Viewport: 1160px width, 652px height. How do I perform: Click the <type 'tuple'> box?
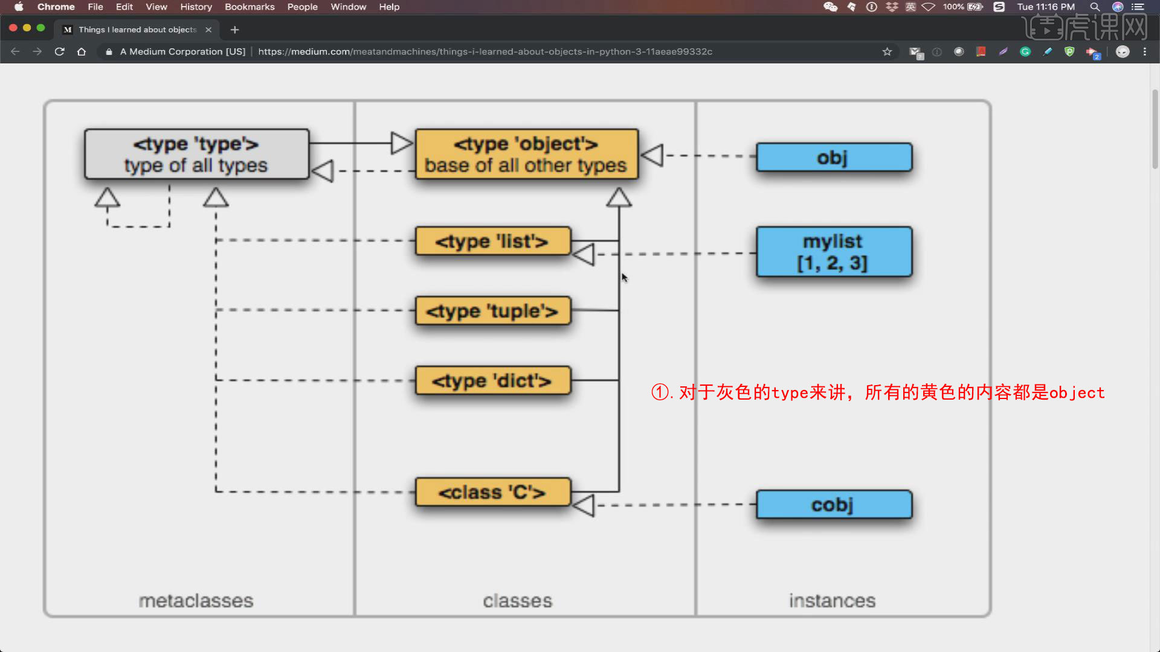(x=492, y=311)
